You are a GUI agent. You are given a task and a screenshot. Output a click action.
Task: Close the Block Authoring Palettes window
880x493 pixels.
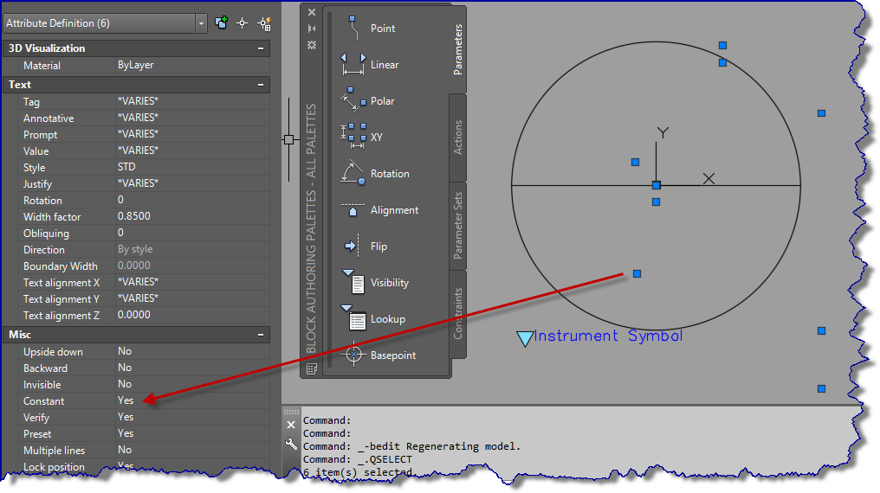pyautogui.click(x=312, y=12)
